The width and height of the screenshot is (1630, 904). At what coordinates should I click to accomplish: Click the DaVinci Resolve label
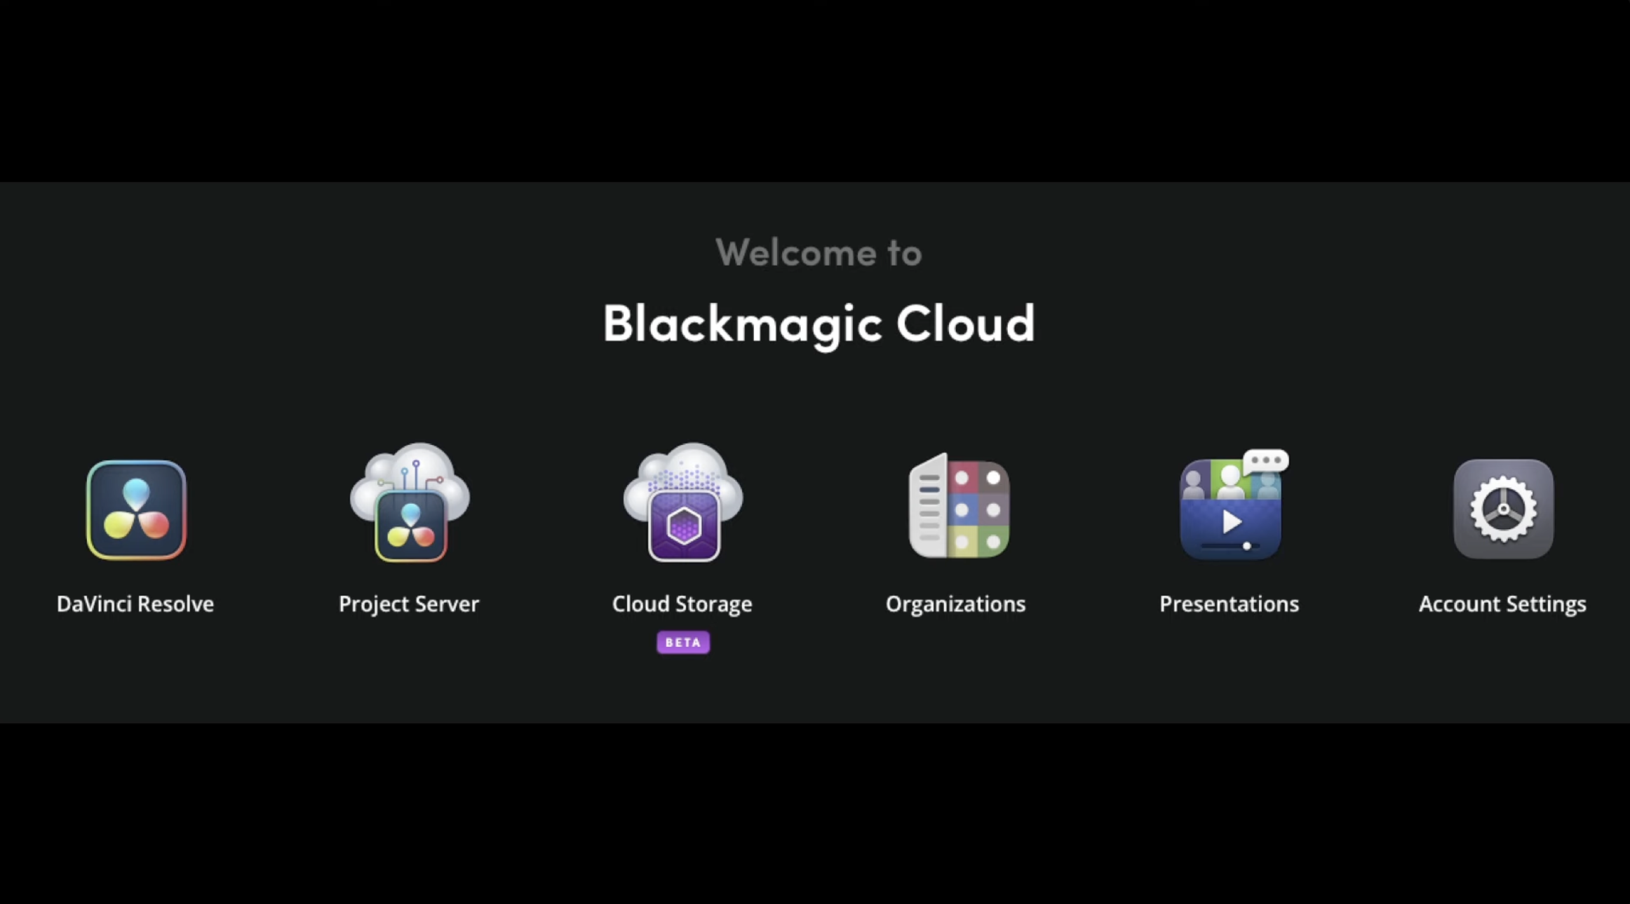(135, 604)
